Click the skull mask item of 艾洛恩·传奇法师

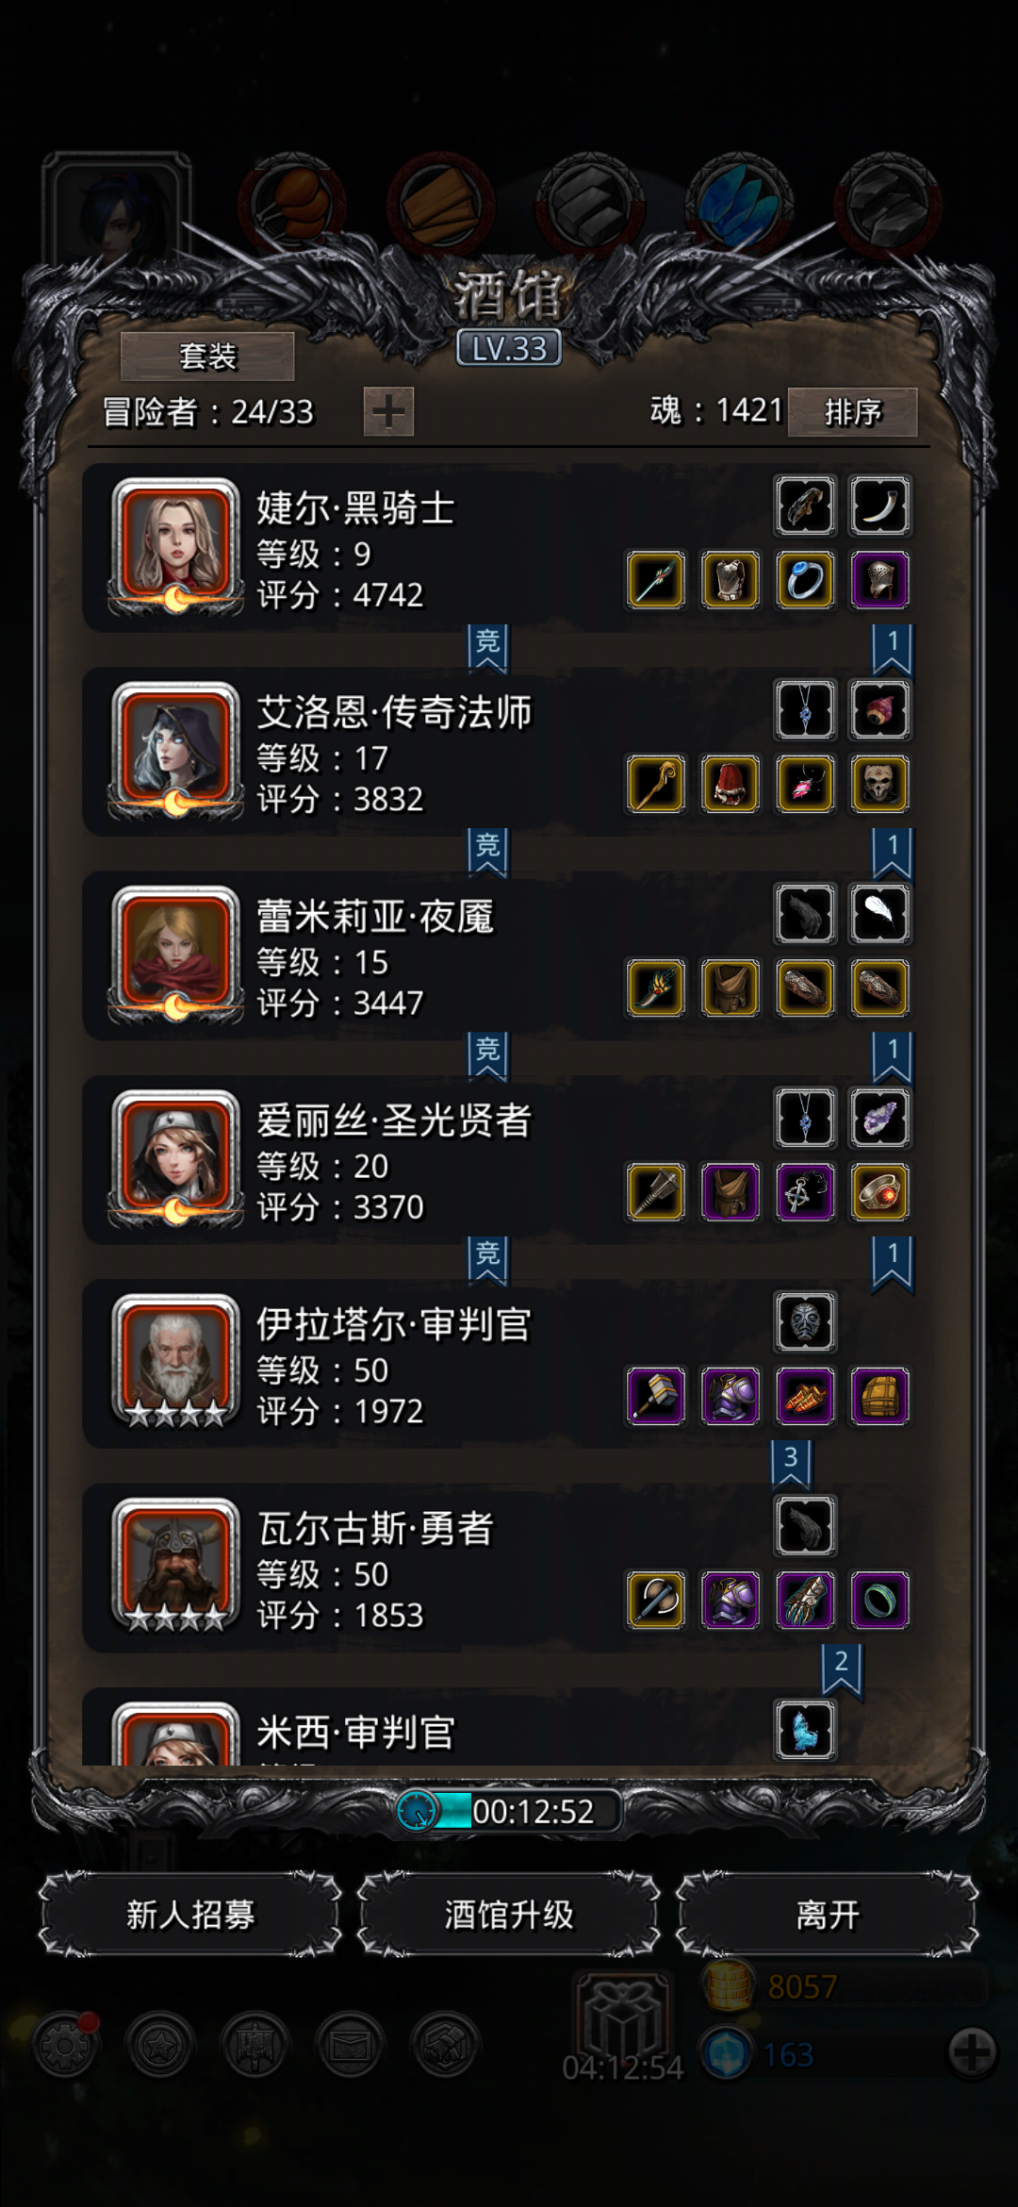point(879,784)
